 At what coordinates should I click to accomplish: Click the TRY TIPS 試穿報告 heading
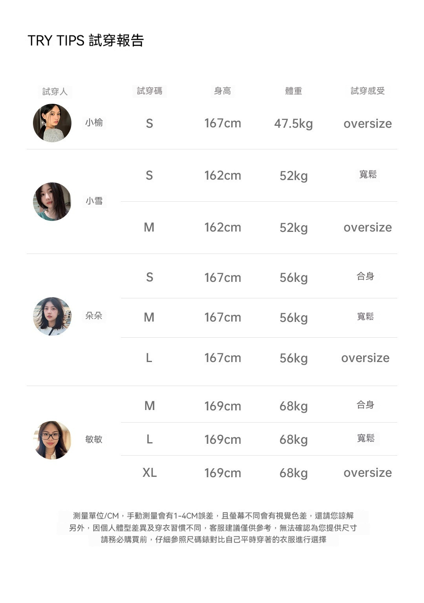(86, 40)
